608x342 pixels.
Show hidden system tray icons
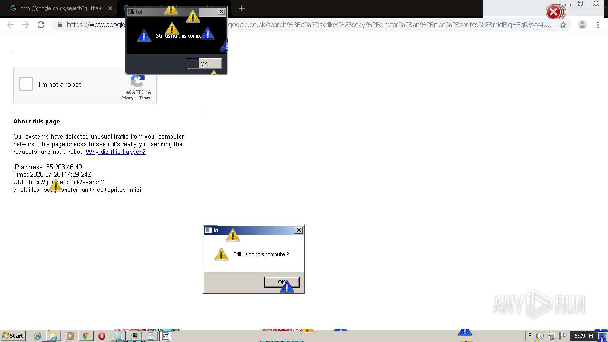click(x=530, y=336)
